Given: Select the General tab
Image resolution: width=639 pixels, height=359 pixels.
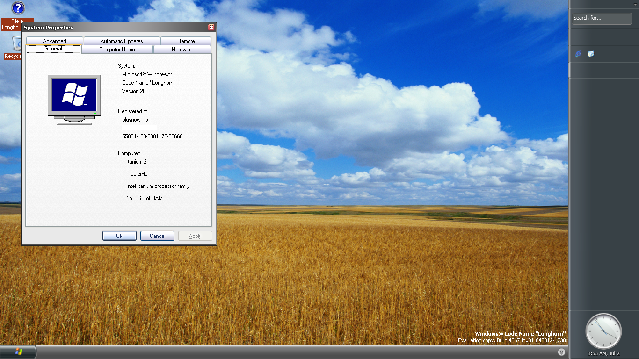Looking at the screenshot, I should coord(53,49).
